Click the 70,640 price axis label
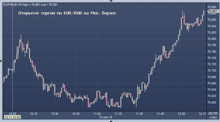This screenshot has width=220, height=122. point(212,90)
